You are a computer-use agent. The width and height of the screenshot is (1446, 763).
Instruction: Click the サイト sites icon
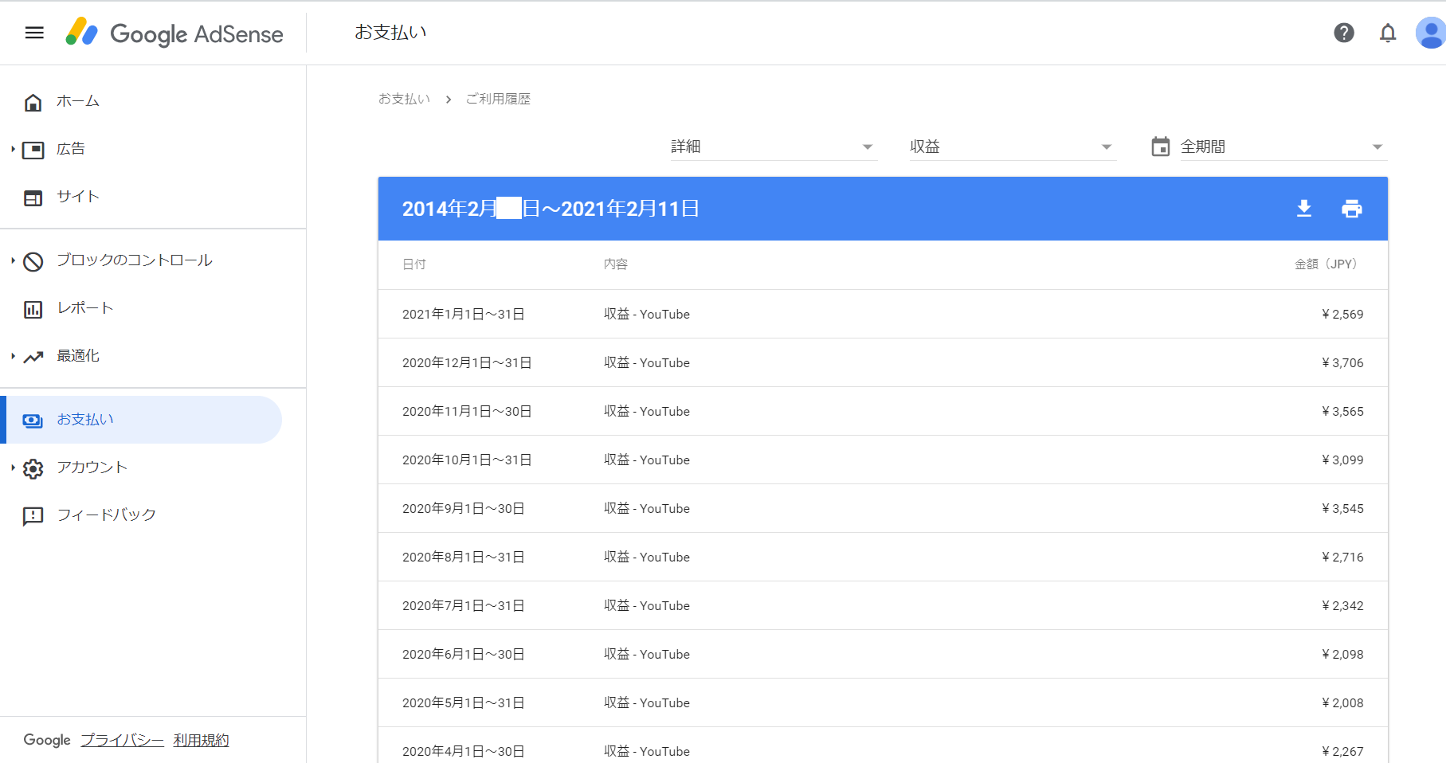pos(33,198)
